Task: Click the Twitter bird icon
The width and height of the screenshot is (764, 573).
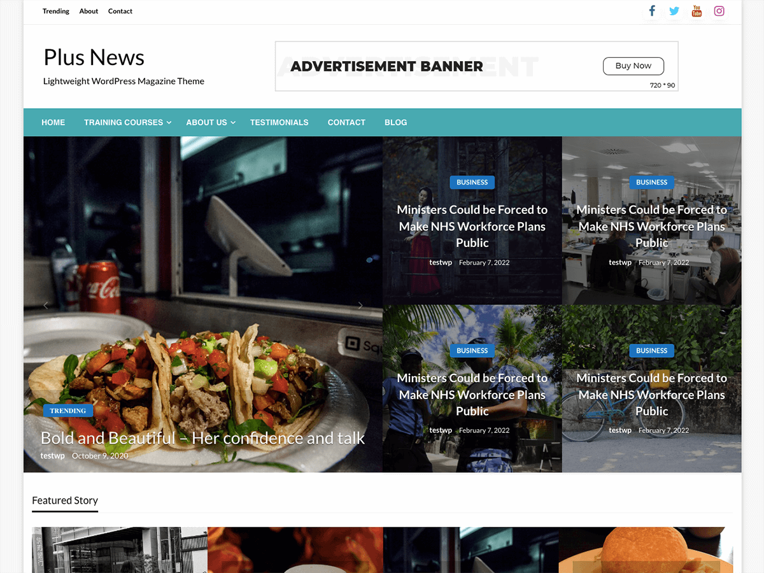Action: tap(674, 11)
